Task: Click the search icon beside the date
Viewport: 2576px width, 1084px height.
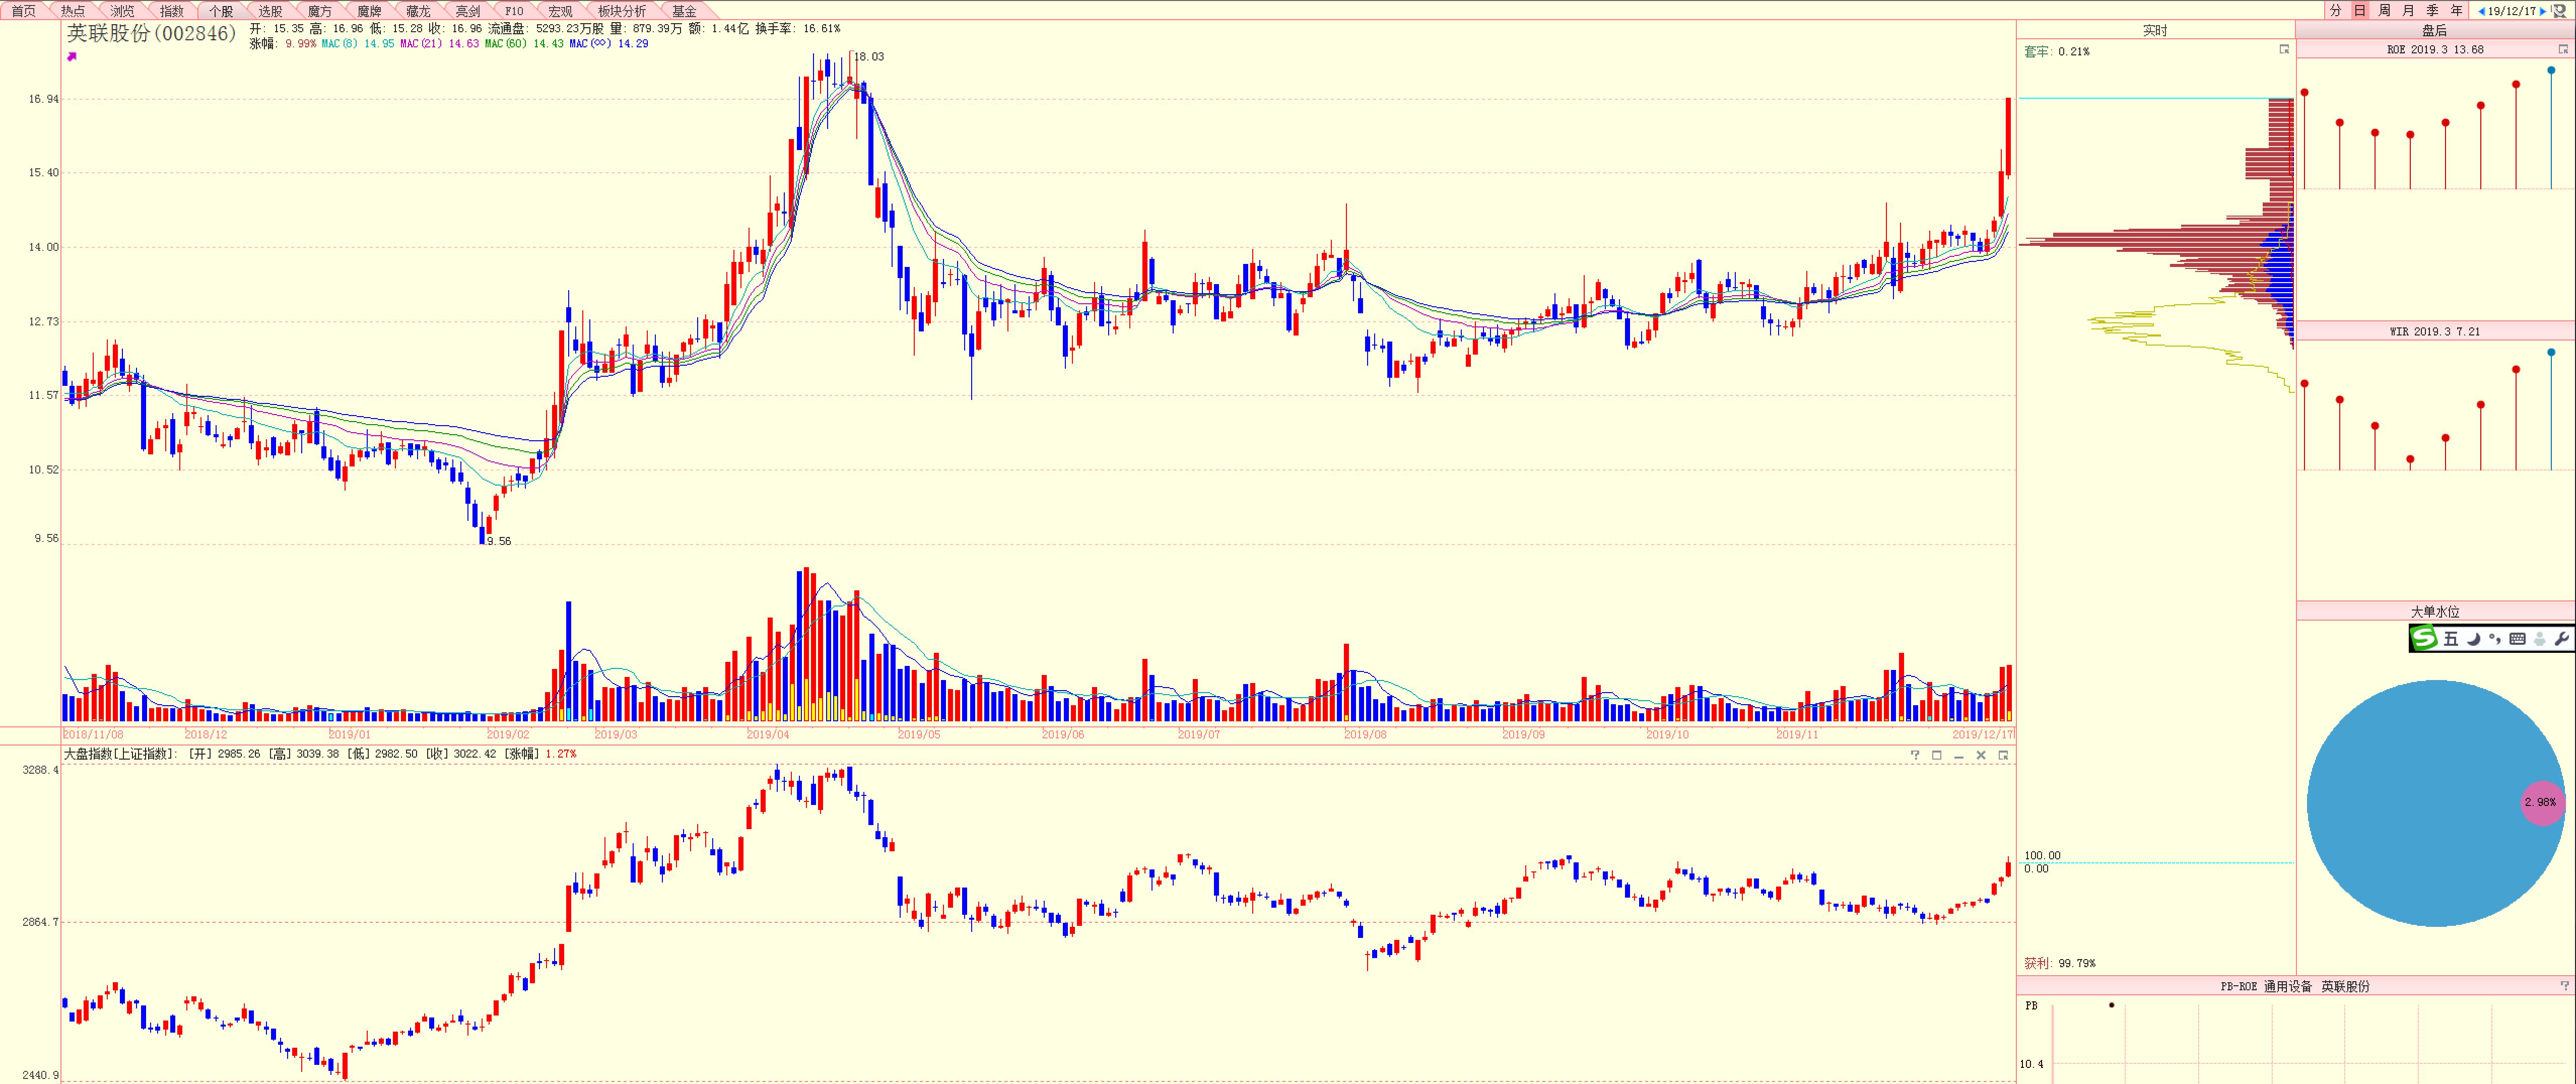Action: [2559, 11]
